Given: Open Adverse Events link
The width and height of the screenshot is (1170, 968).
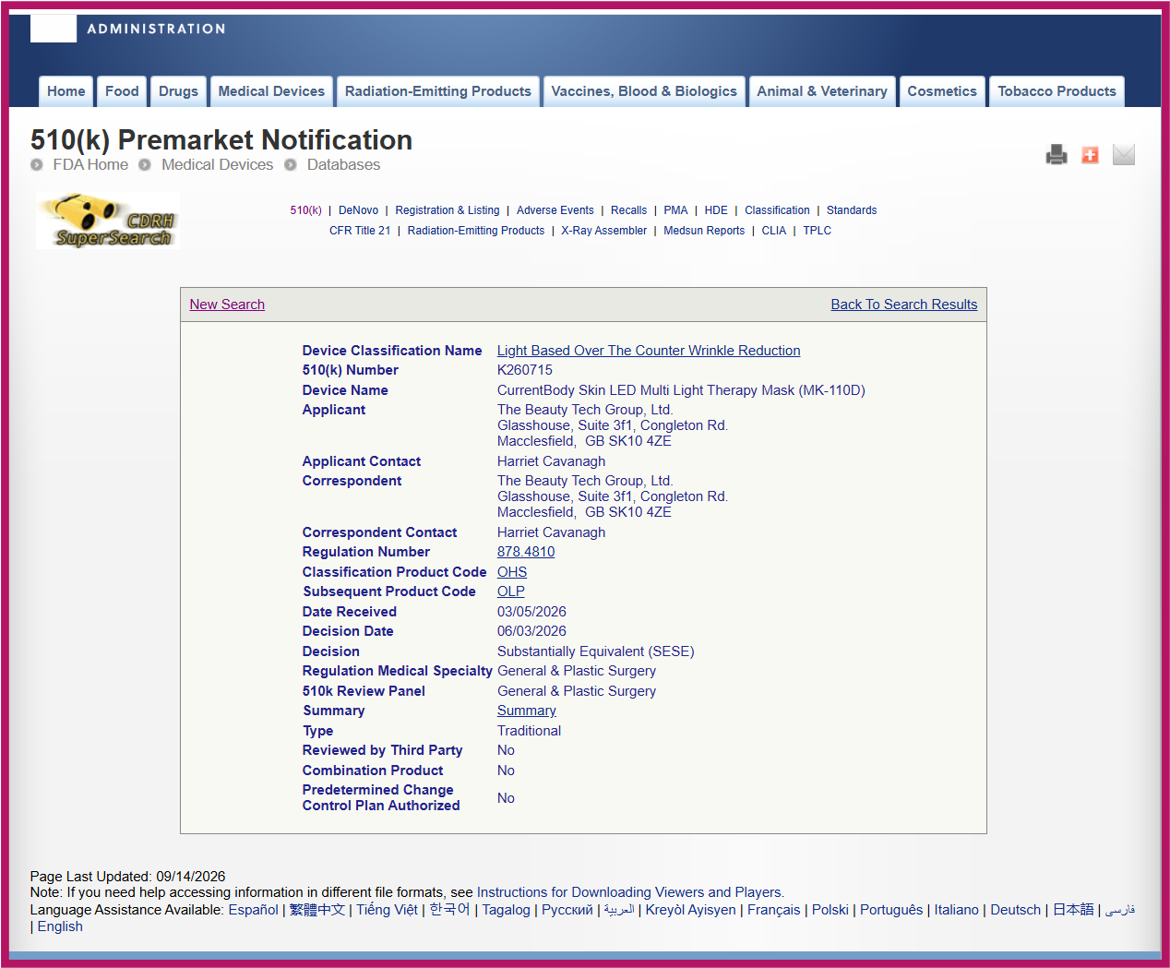Looking at the screenshot, I should point(555,210).
